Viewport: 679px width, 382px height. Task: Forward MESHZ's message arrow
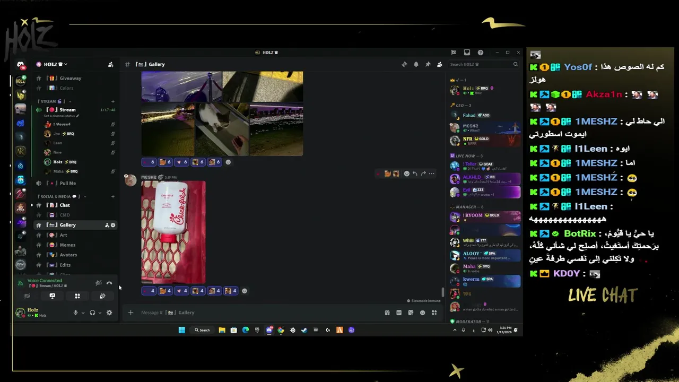(423, 173)
